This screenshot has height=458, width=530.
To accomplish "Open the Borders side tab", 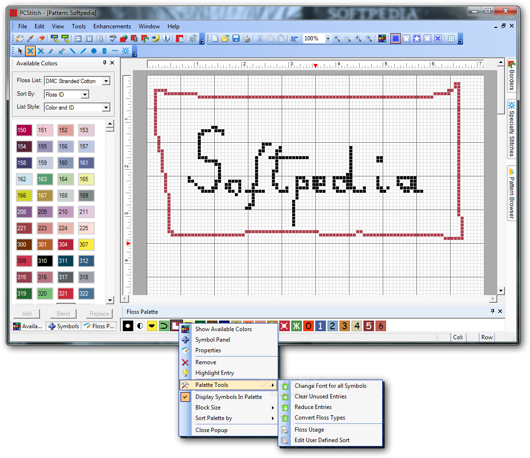I will click(x=511, y=75).
